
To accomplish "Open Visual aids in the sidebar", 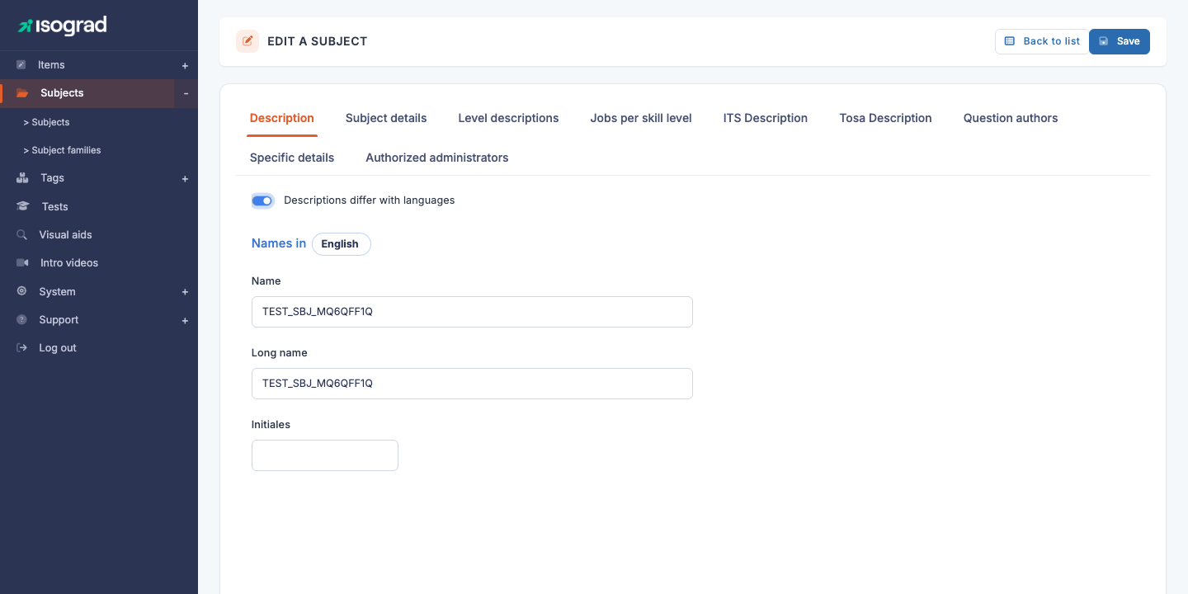I will 65,234.
